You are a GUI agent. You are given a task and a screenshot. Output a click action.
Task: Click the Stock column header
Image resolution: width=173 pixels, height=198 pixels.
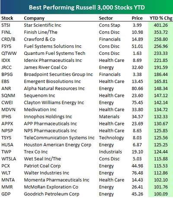(x=7, y=18)
